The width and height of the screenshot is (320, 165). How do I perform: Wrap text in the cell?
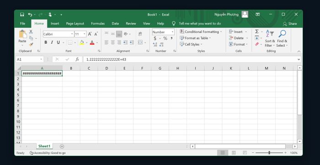(x=140, y=34)
